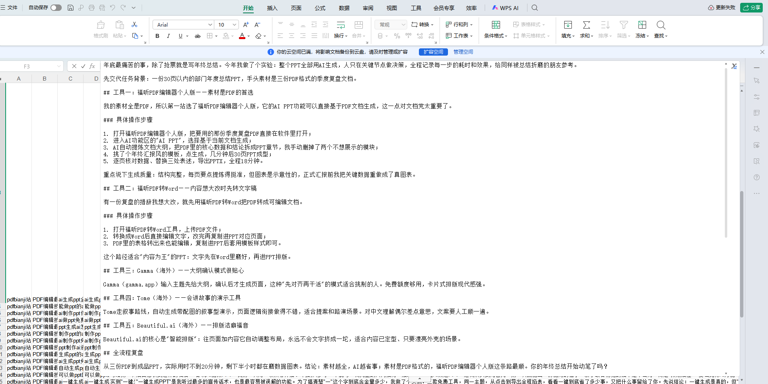Screen dimensions: 768x384
Task: Open the 公式 formulas tab
Action: pyautogui.click(x=320, y=8)
